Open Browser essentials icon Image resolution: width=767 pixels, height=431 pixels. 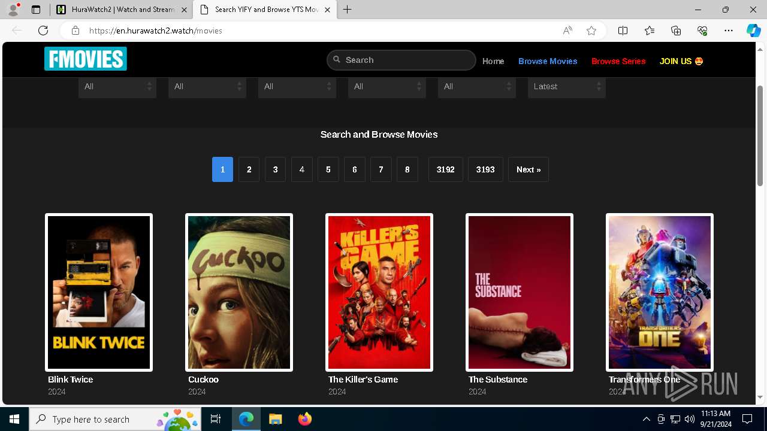702,31
